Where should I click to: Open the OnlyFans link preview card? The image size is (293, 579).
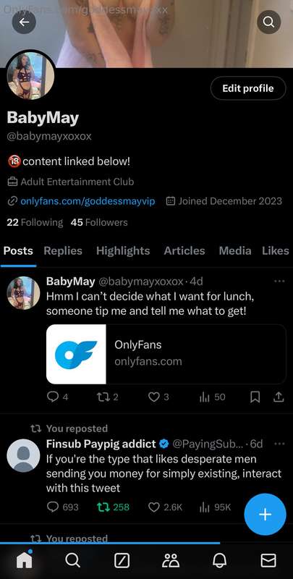(166, 354)
